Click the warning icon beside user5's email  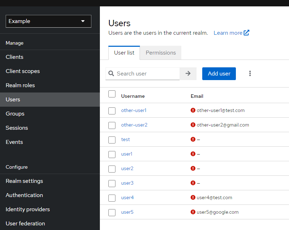(x=193, y=212)
